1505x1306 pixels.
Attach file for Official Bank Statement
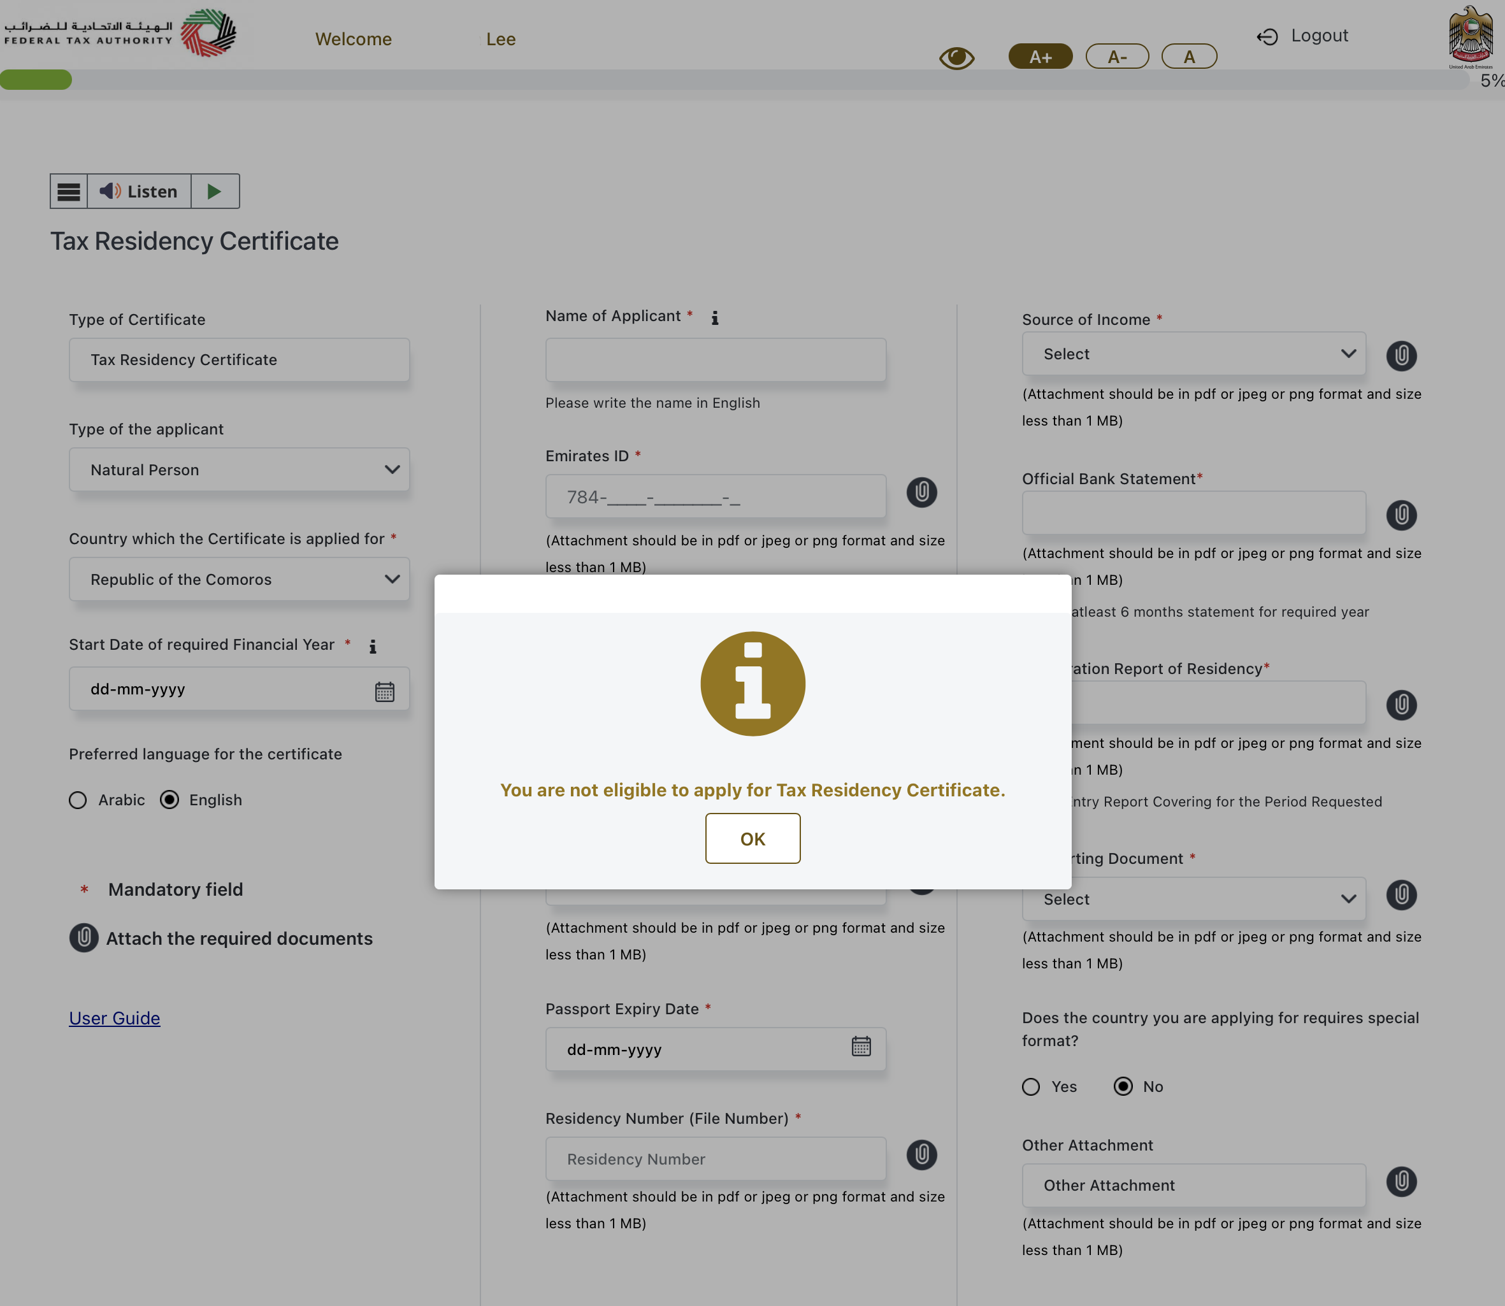[1401, 515]
